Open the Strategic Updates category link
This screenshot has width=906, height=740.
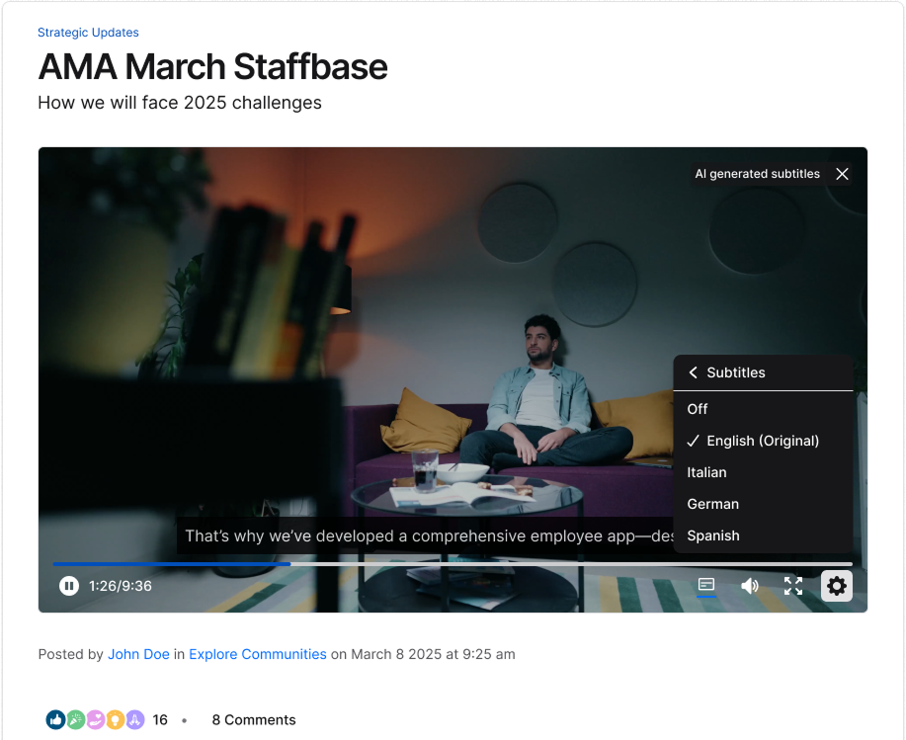88,33
